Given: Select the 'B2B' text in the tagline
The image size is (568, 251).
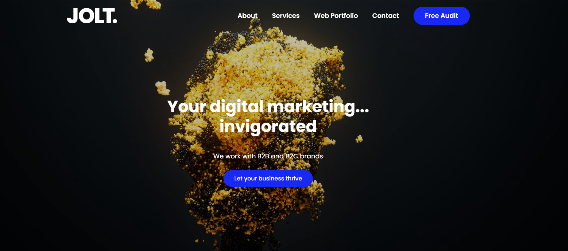Looking at the screenshot, I should point(263,156).
